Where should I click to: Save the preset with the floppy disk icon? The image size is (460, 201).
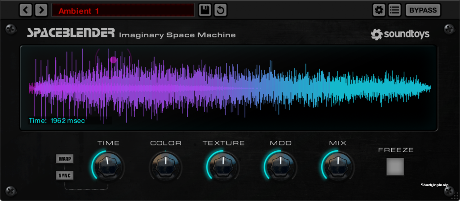[x=205, y=11]
